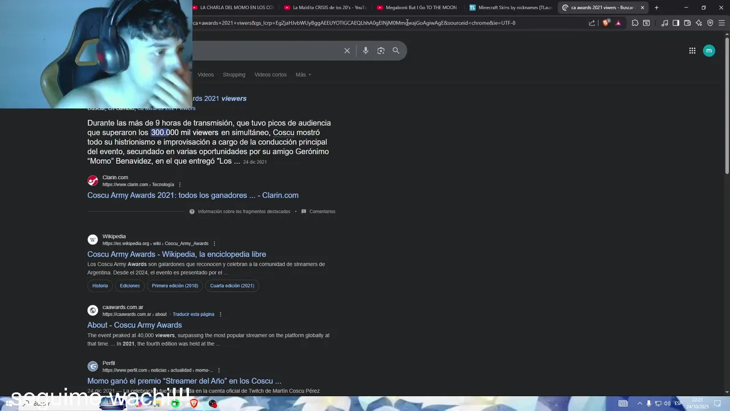Open the browser hamburger main menu
This screenshot has height=411, width=730.
721,23
